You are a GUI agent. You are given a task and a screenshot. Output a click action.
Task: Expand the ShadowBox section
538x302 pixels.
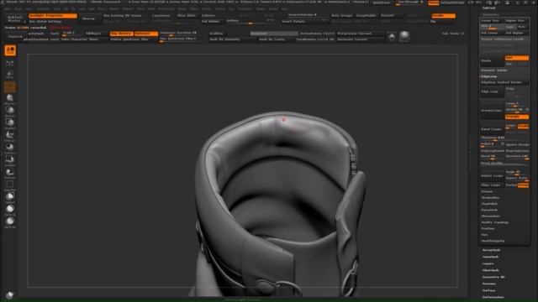point(490,198)
